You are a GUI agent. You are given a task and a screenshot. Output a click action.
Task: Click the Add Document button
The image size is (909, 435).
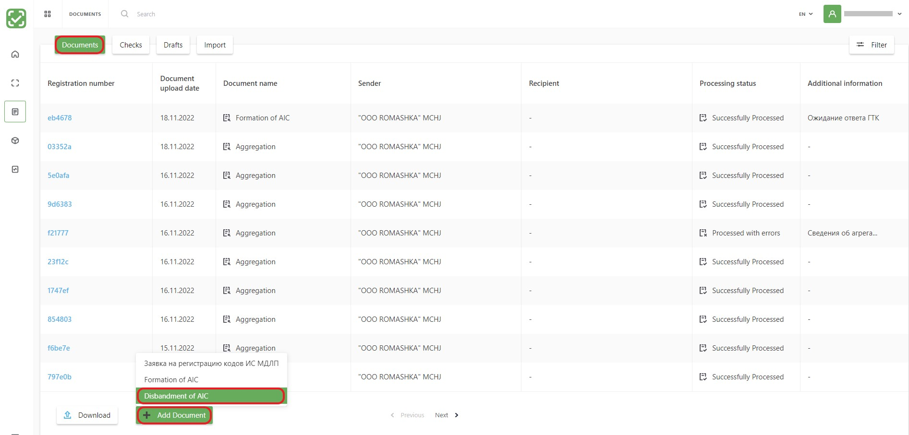coord(174,415)
